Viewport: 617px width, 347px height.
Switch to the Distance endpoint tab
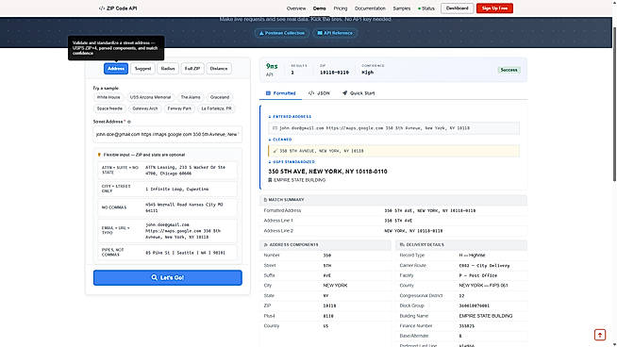[219, 69]
